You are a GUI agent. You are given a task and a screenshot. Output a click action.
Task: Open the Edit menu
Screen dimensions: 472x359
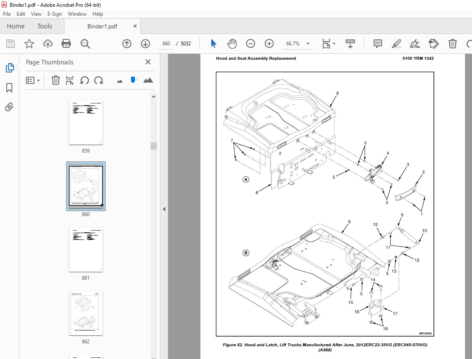click(x=21, y=14)
